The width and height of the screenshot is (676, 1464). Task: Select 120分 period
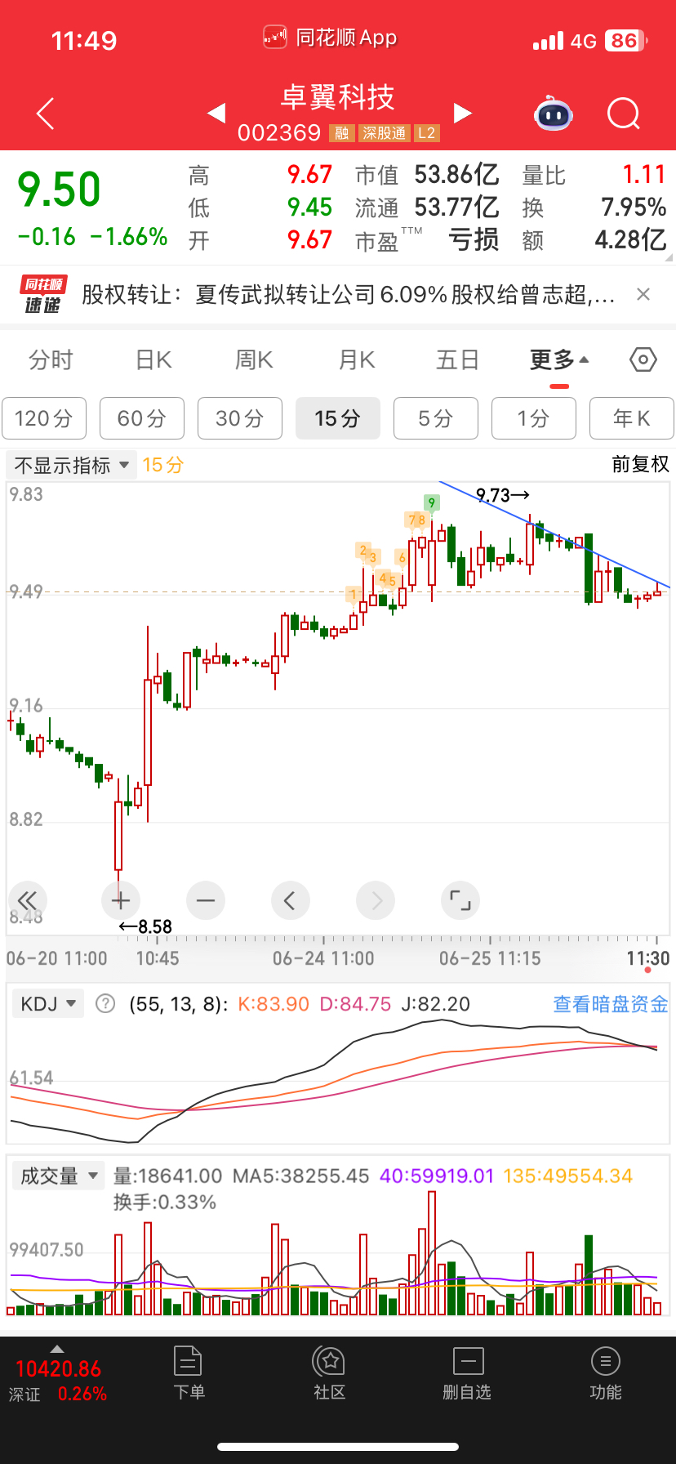(x=44, y=418)
